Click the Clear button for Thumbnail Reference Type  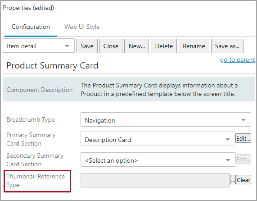click(x=243, y=180)
